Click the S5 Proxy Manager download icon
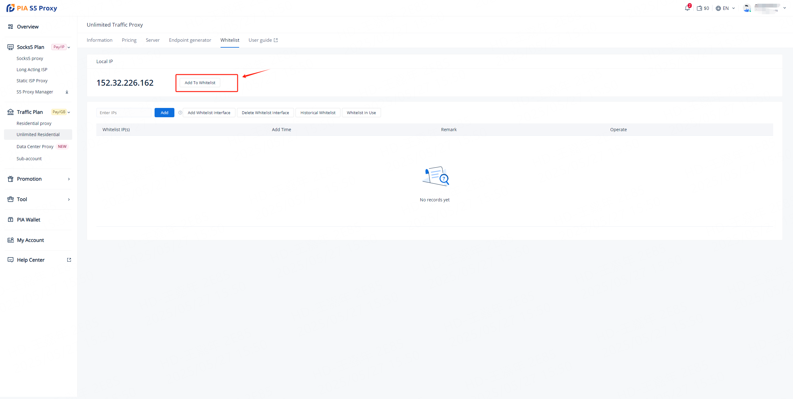The height and width of the screenshot is (399, 793). click(67, 92)
